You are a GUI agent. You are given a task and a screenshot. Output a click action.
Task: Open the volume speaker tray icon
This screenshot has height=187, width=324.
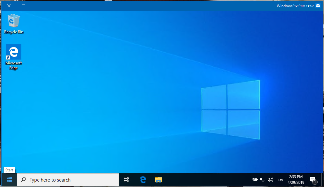270,180
